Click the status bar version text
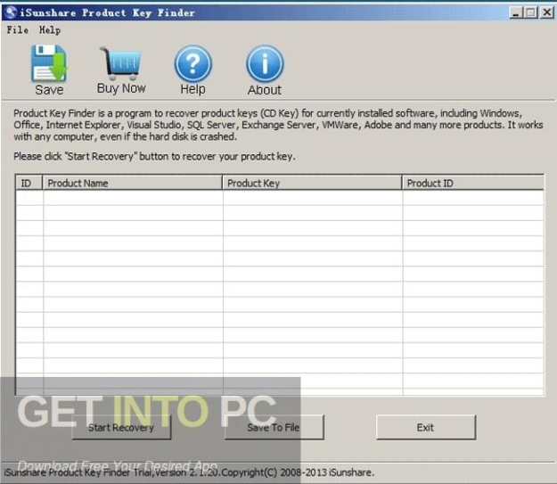Image resolution: width=557 pixels, height=484 pixels. pyautogui.click(x=189, y=472)
